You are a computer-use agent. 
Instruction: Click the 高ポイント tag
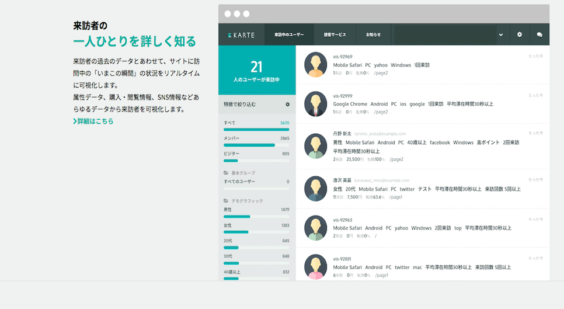point(488,143)
